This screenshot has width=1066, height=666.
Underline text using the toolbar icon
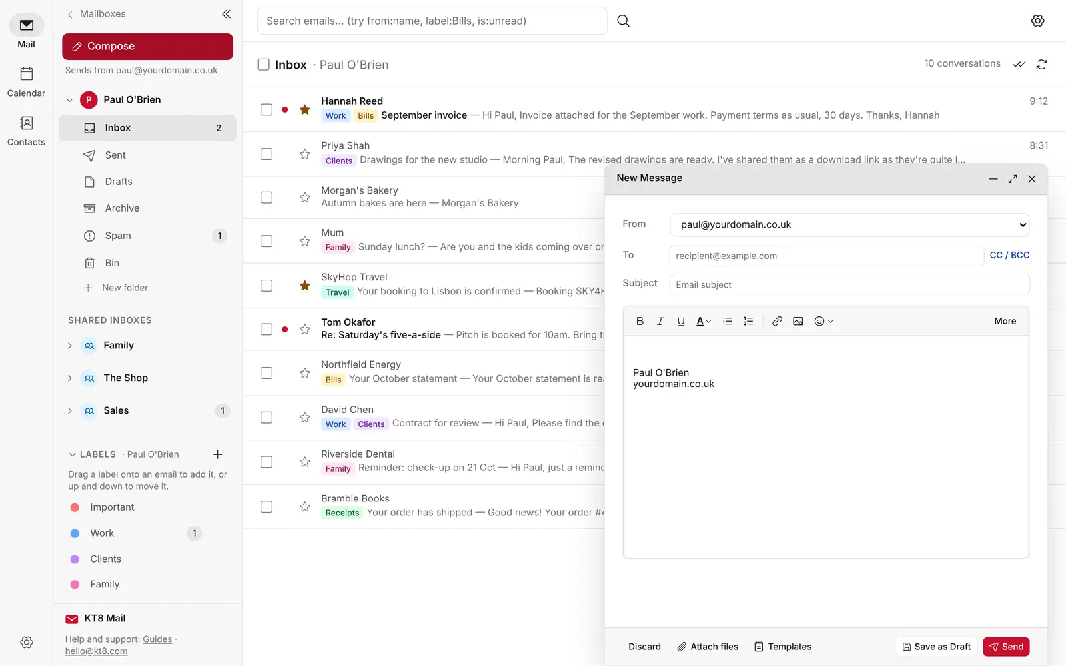[681, 321]
